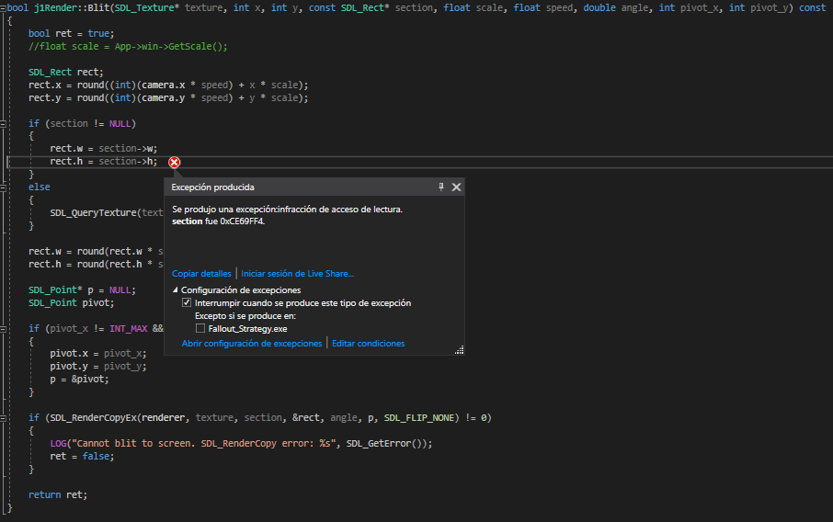Click the text 'SDL_Rect rect;'
Screen dimensions: 833x522
(x=66, y=73)
